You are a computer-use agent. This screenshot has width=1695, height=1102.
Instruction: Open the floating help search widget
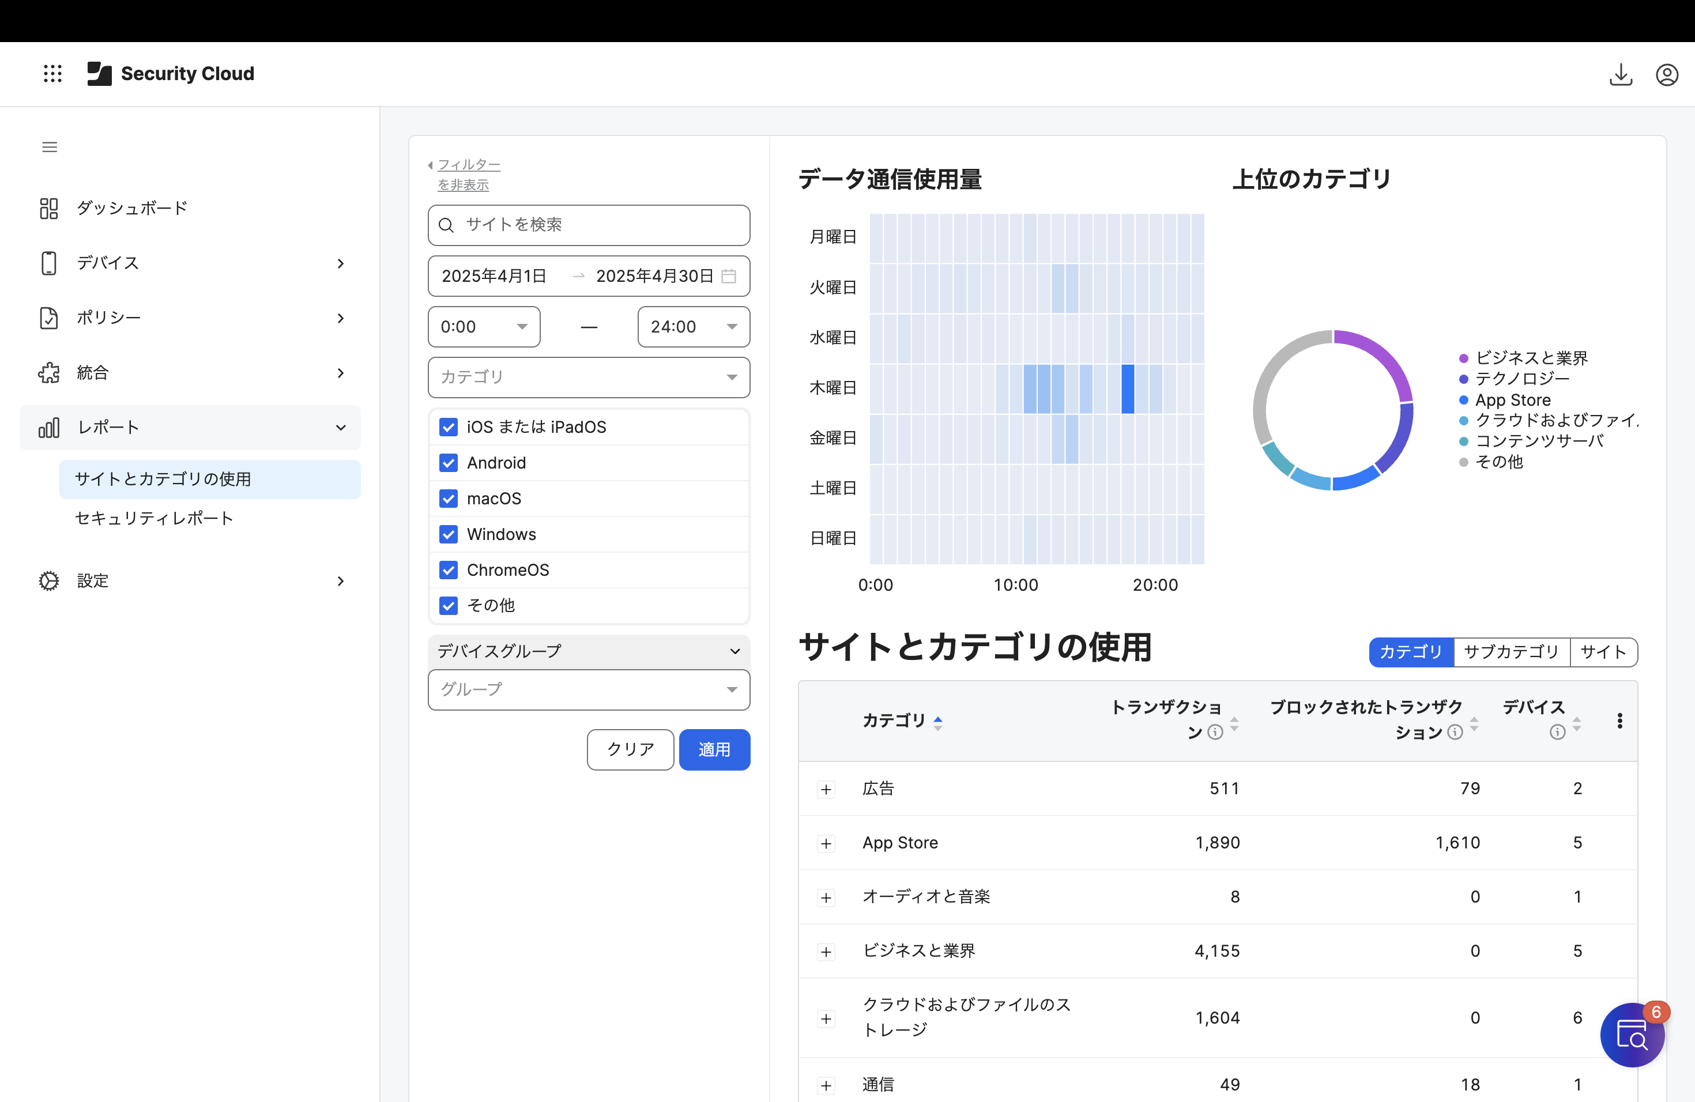click(1631, 1035)
